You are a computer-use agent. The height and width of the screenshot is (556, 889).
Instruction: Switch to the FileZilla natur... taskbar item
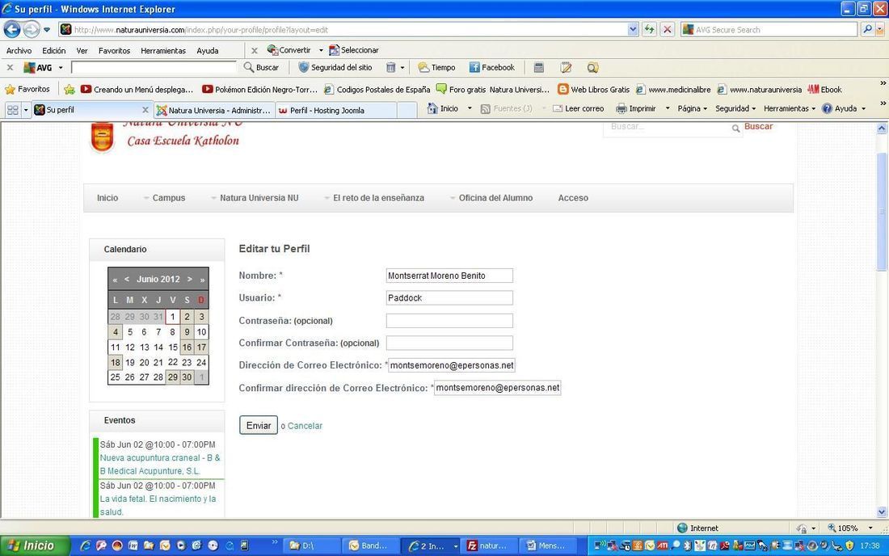pos(489,545)
